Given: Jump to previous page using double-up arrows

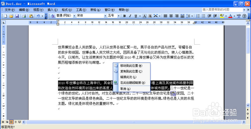Looking at the screenshot, I should pyautogui.click(x=248, y=110).
